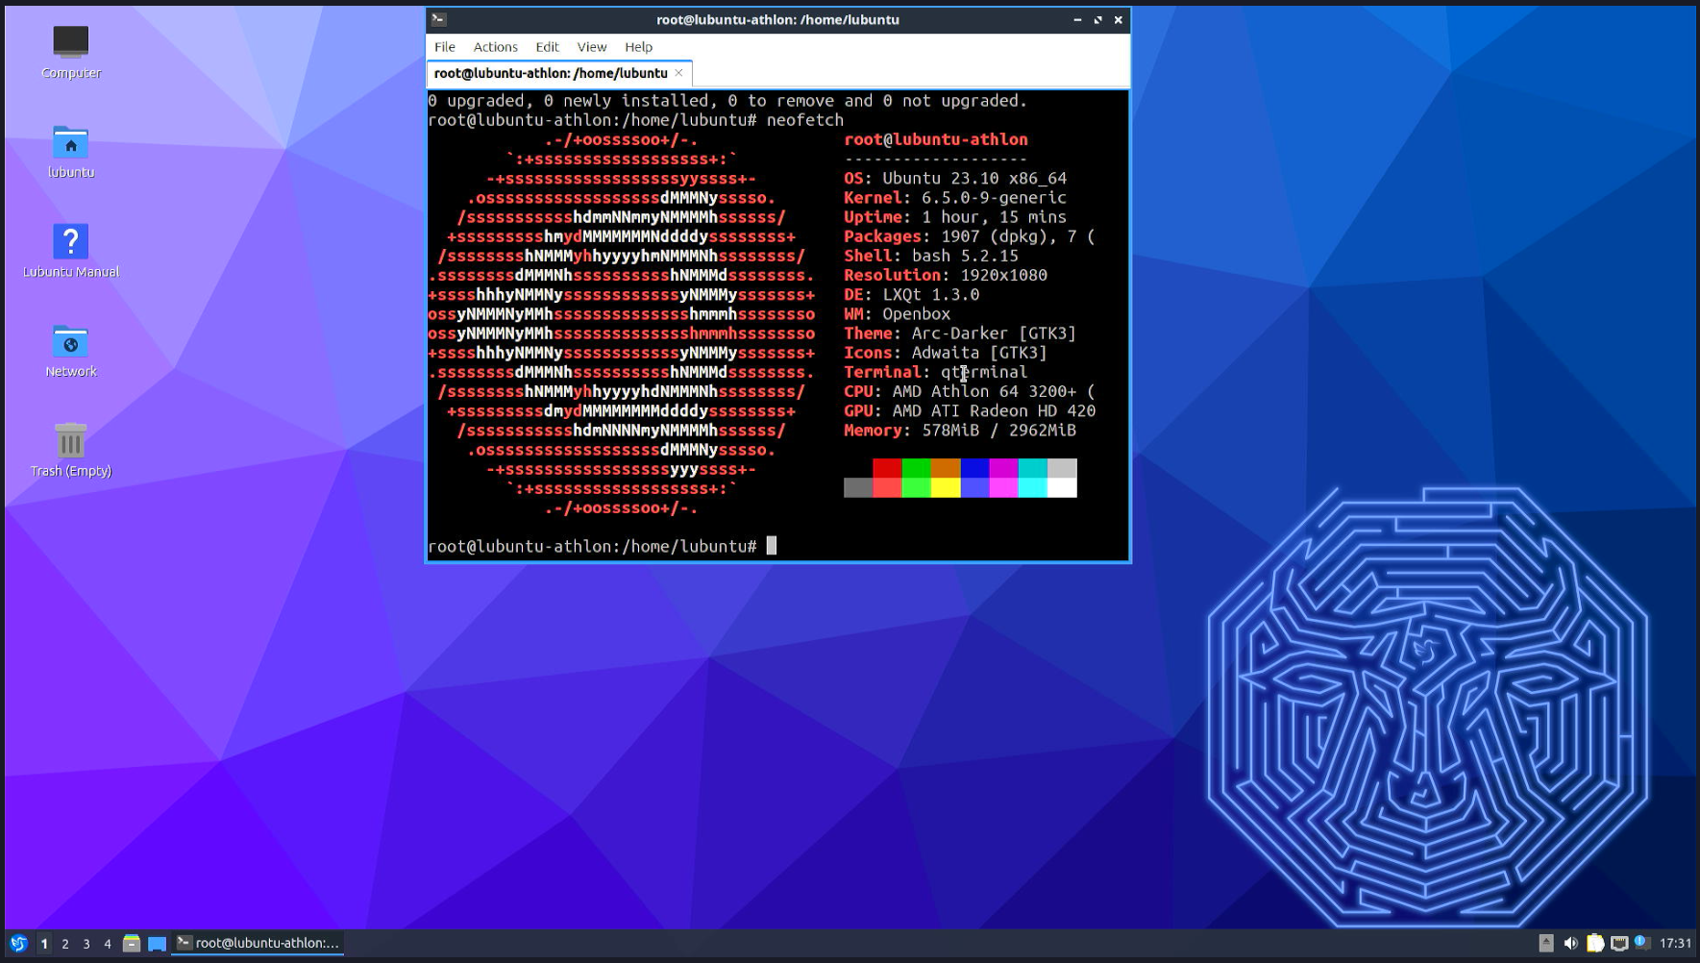Screen dimensions: 1700x963
Task: Click the 'neofetch' command text
Action: point(805,120)
